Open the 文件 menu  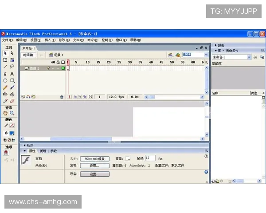(x=7, y=40)
